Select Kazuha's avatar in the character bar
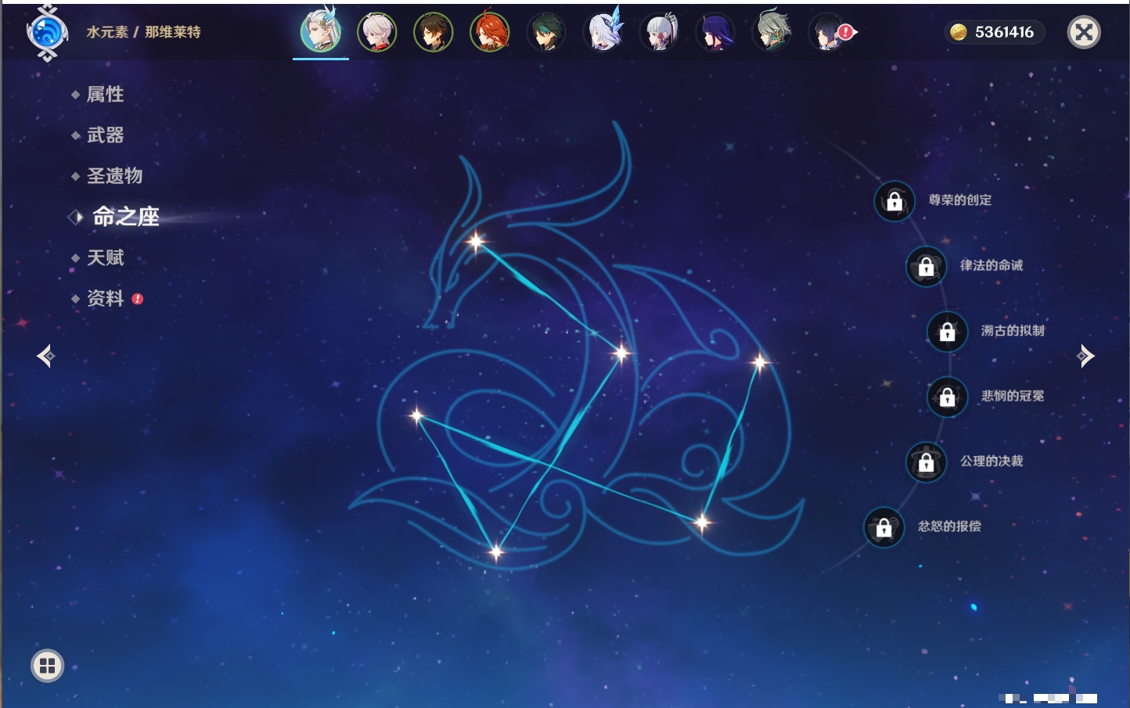 point(376,33)
